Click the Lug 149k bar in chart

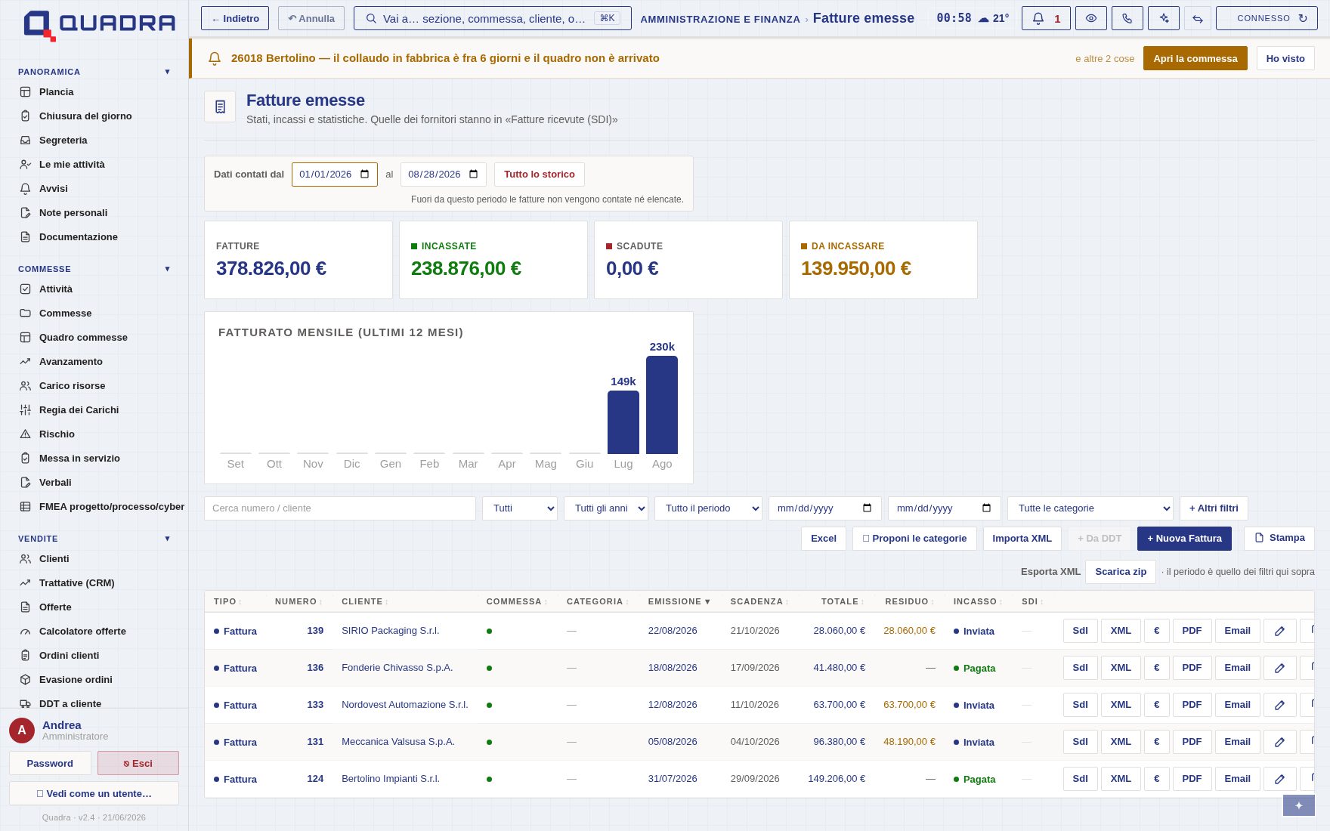[x=623, y=422]
